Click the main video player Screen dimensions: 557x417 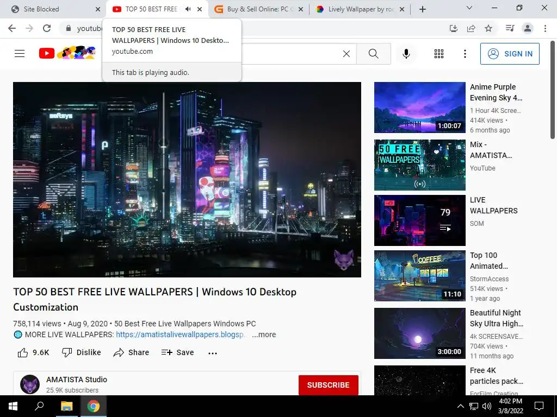click(x=187, y=179)
